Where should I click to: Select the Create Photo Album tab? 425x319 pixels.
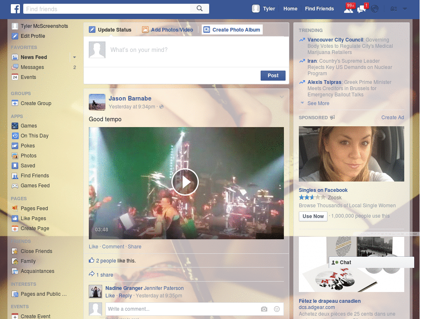[232, 29]
